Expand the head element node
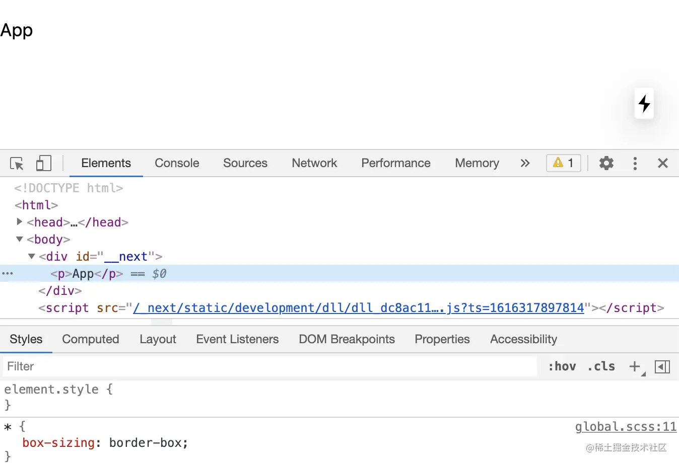This screenshot has height=465, width=679. (19, 222)
